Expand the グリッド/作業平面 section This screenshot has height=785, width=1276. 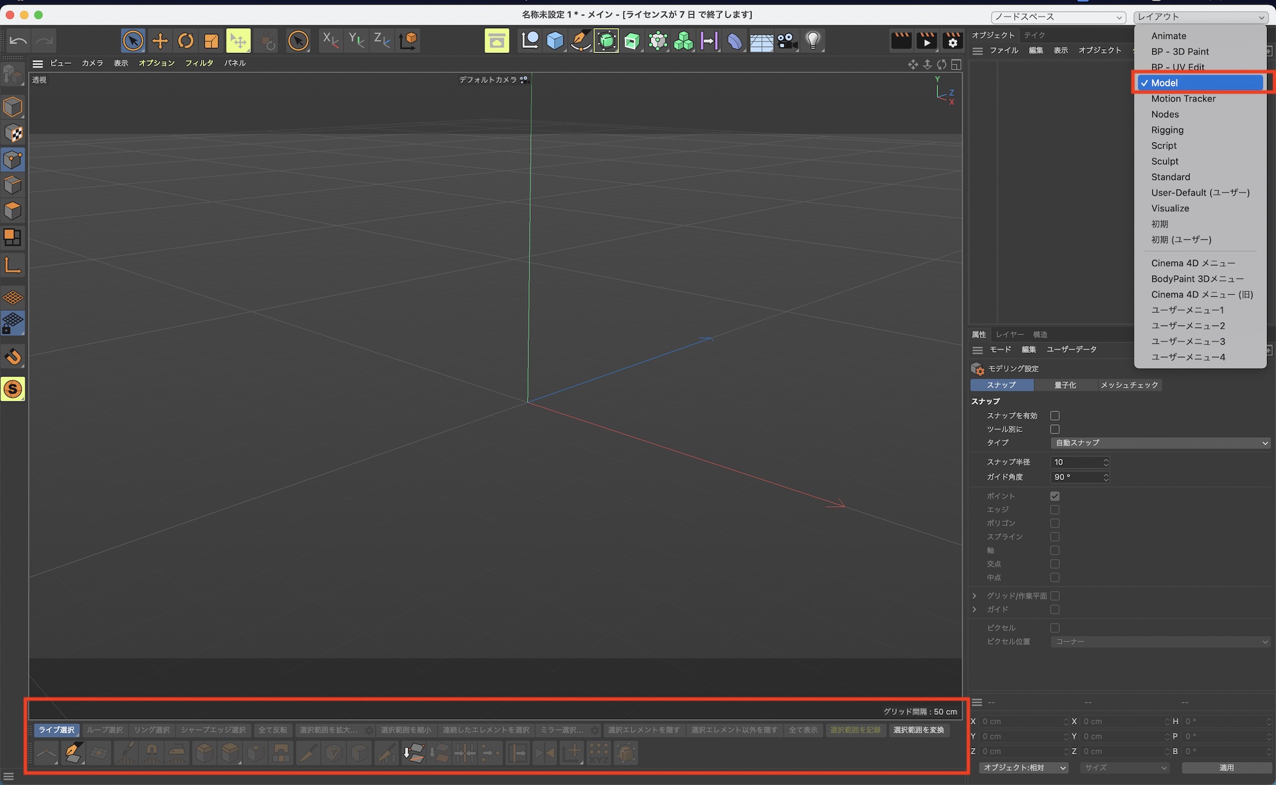tap(974, 595)
